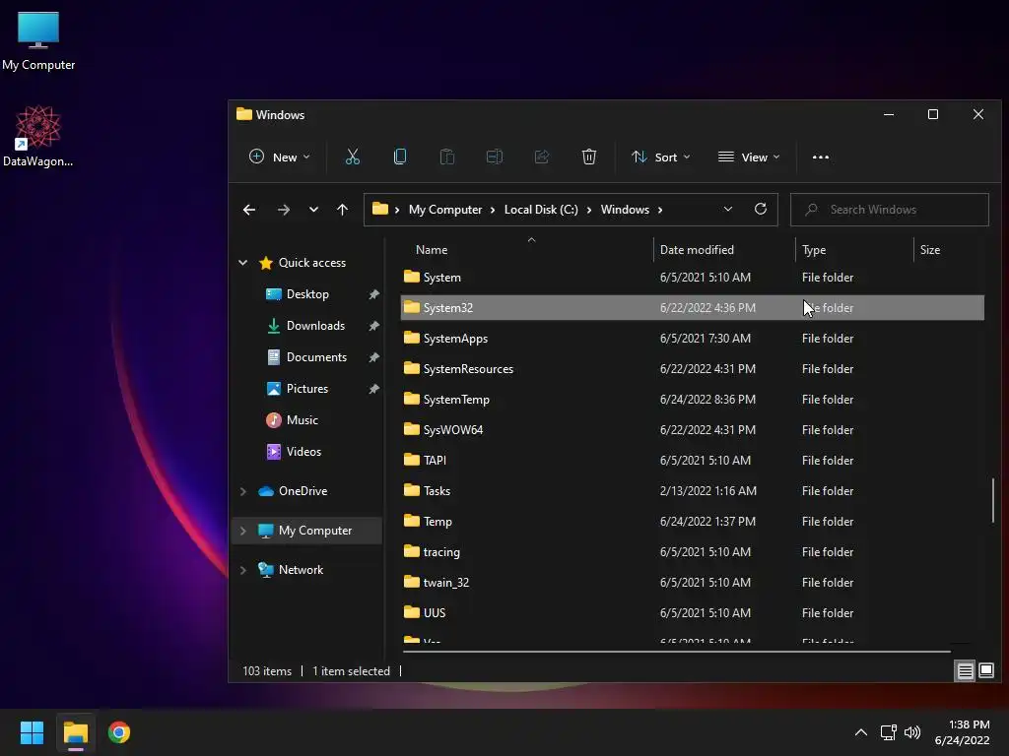Select the SystemApps folder
The width and height of the screenshot is (1009, 756).
pos(693,339)
